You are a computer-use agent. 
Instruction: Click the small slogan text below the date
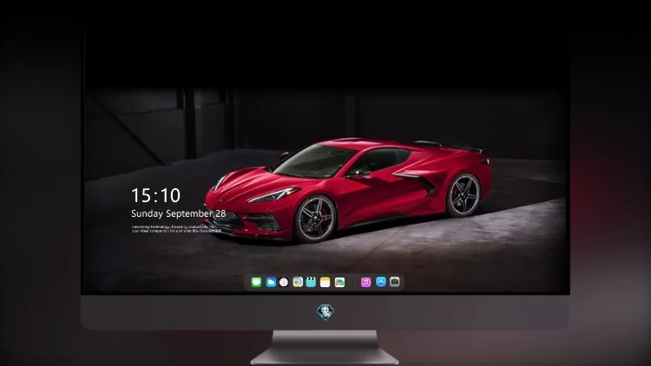177,229
